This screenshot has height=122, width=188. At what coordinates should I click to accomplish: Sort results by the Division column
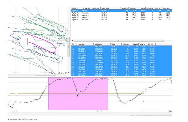(x=75, y=9)
